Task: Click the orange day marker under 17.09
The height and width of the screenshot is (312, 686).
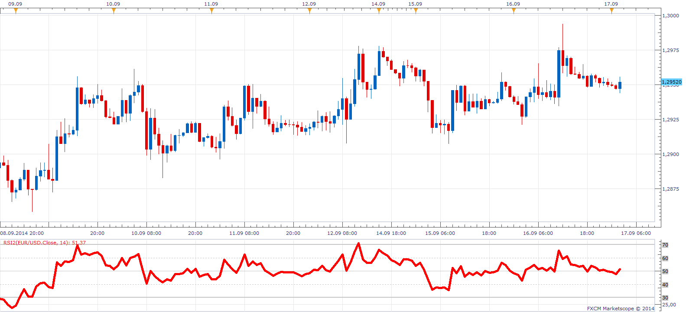Action: pos(612,11)
